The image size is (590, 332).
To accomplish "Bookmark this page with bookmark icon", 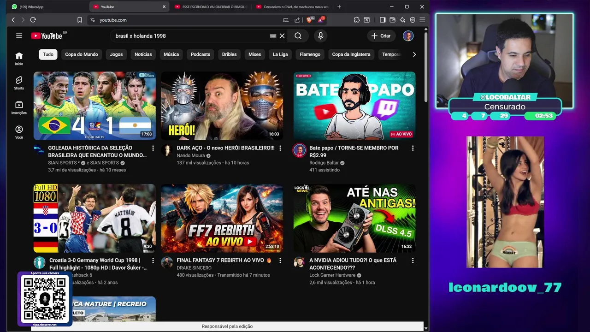I will pyautogui.click(x=80, y=20).
